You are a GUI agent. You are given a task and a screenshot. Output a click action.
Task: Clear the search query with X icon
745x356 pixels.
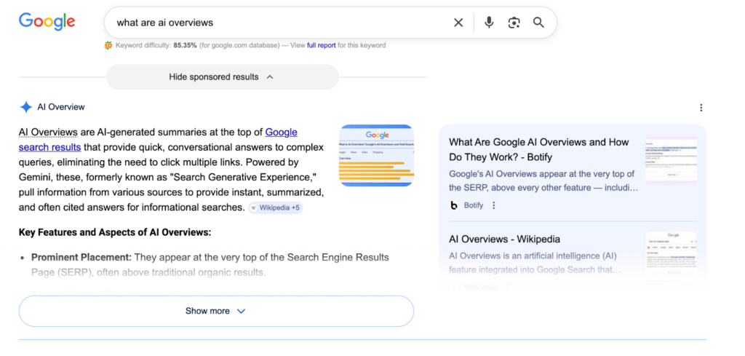click(458, 23)
